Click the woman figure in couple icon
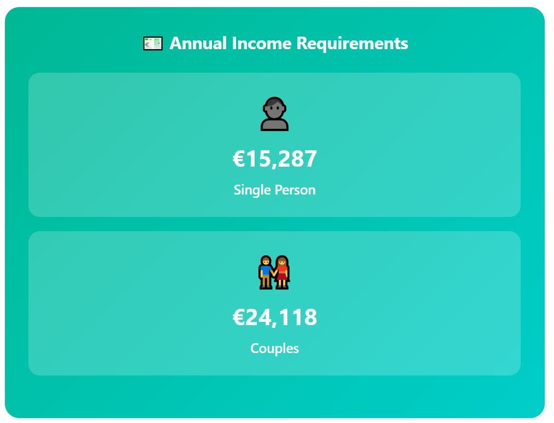The height and width of the screenshot is (423, 554). point(282,273)
